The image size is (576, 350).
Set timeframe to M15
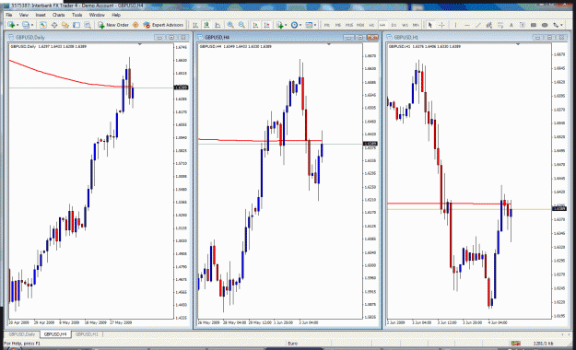pyautogui.click(x=349, y=25)
